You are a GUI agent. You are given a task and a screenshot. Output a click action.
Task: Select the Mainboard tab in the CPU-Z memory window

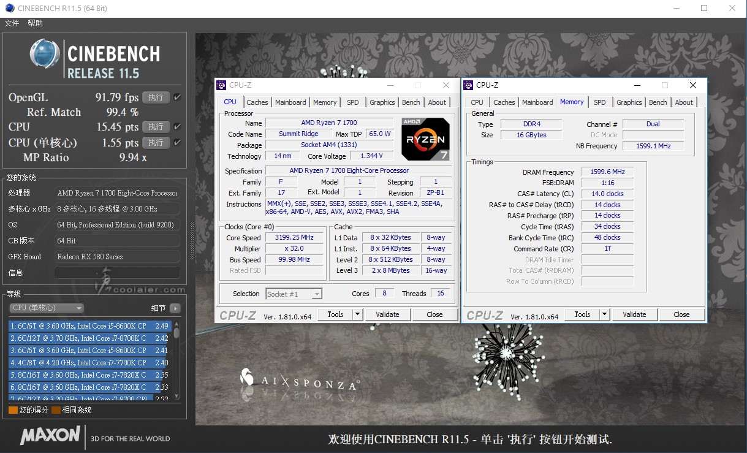(537, 102)
